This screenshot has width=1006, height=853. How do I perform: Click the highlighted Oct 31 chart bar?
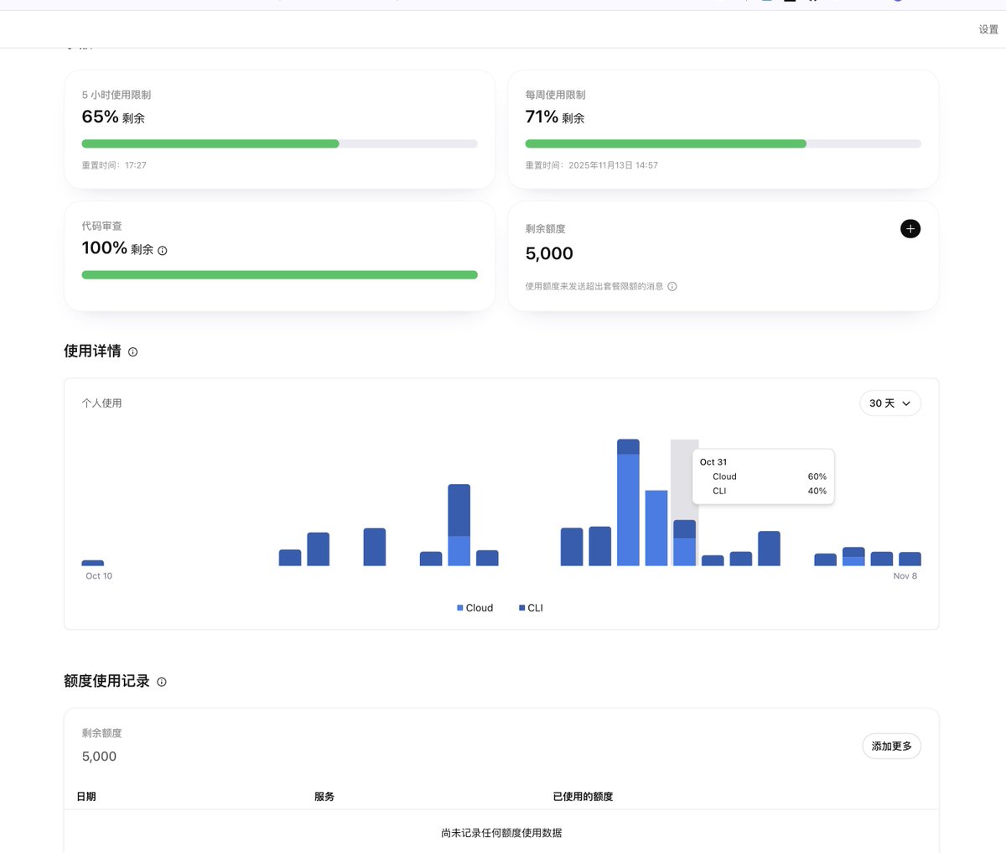pyautogui.click(x=685, y=543)
